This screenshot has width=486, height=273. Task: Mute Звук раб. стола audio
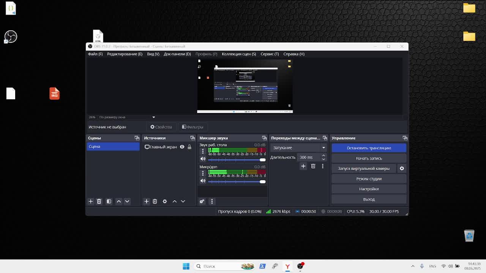(203, 159)
